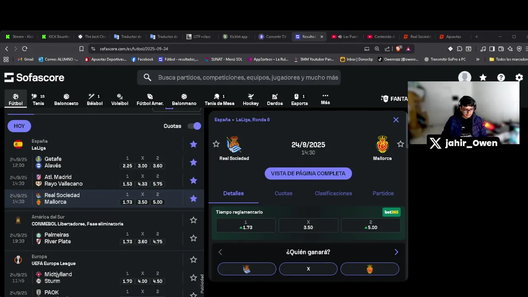Screen dimensions: 528x297
Task: Open the Dardos icon tab
Action: 275,99
